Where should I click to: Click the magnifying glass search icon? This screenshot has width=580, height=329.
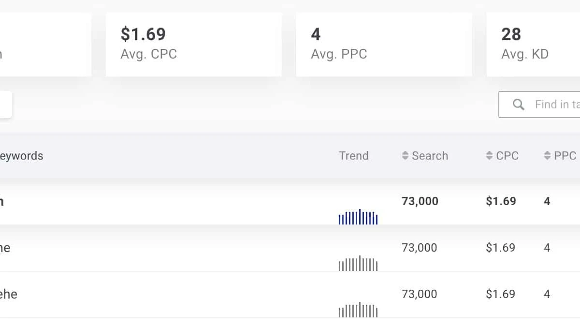(519, 104)
